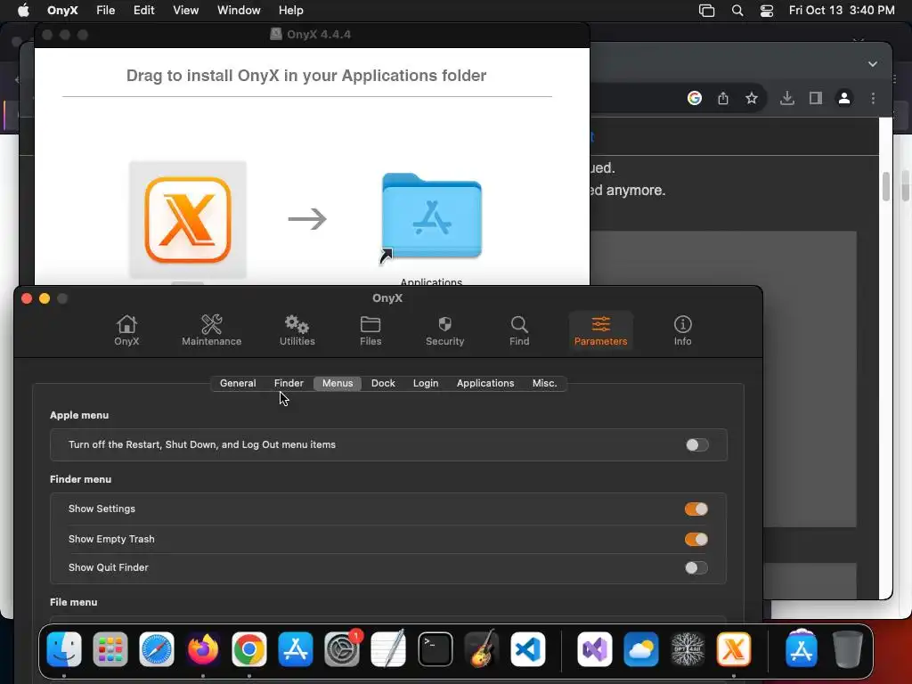912x684 pixels.
Task: Click the share icon in Chrome toolbar
Action: click(x=722, y=98)
